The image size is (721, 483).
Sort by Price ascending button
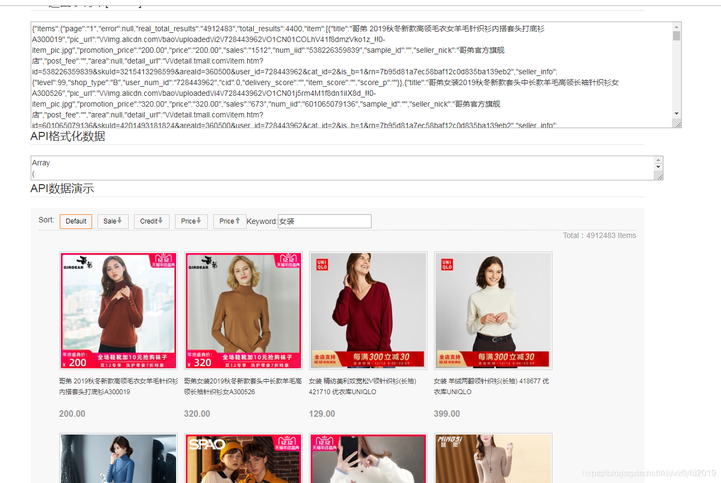[x=229, y=221]
